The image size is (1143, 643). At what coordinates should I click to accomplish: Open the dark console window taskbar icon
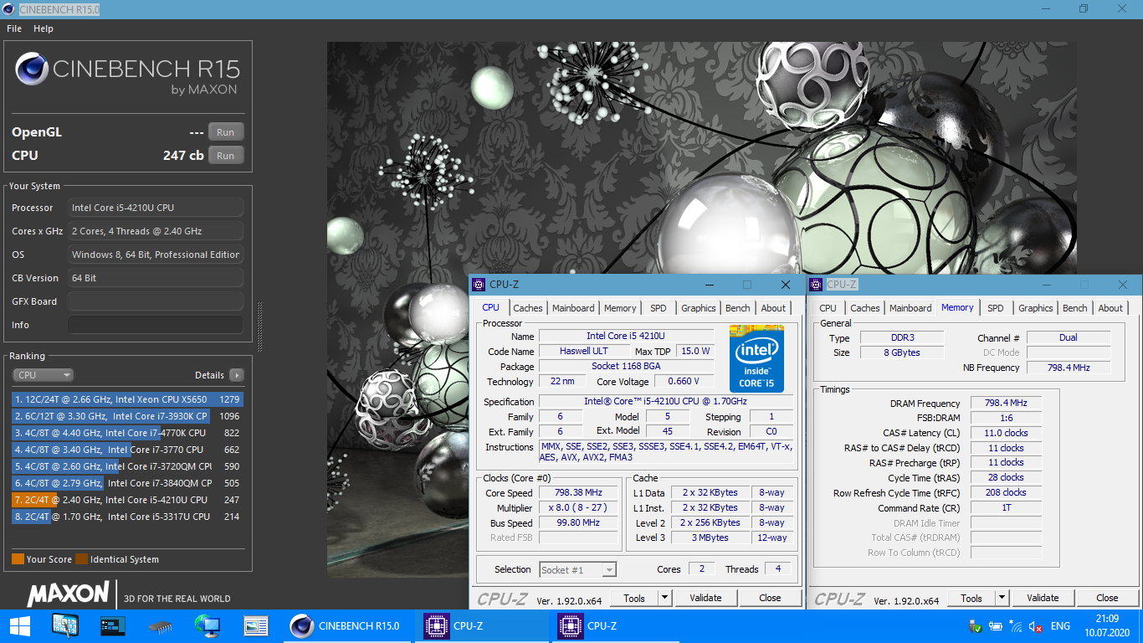pos(112,625)
